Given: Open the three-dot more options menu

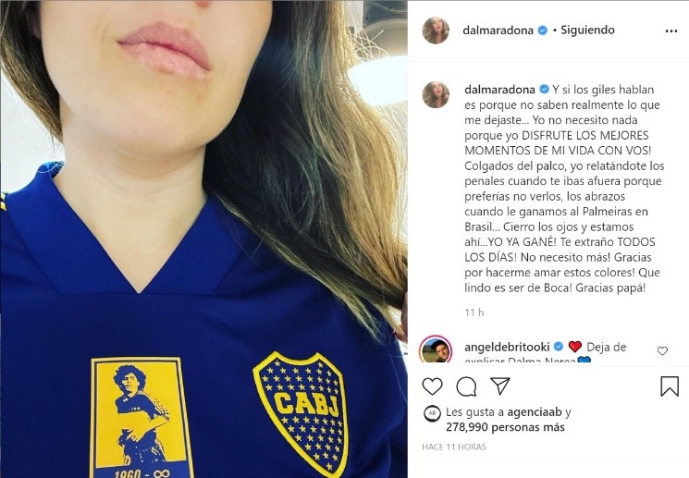Looking at the screenshot, I should (671, 31).
